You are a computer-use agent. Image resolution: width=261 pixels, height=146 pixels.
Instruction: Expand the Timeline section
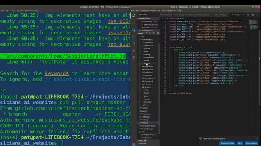click(x=143, y=144)
